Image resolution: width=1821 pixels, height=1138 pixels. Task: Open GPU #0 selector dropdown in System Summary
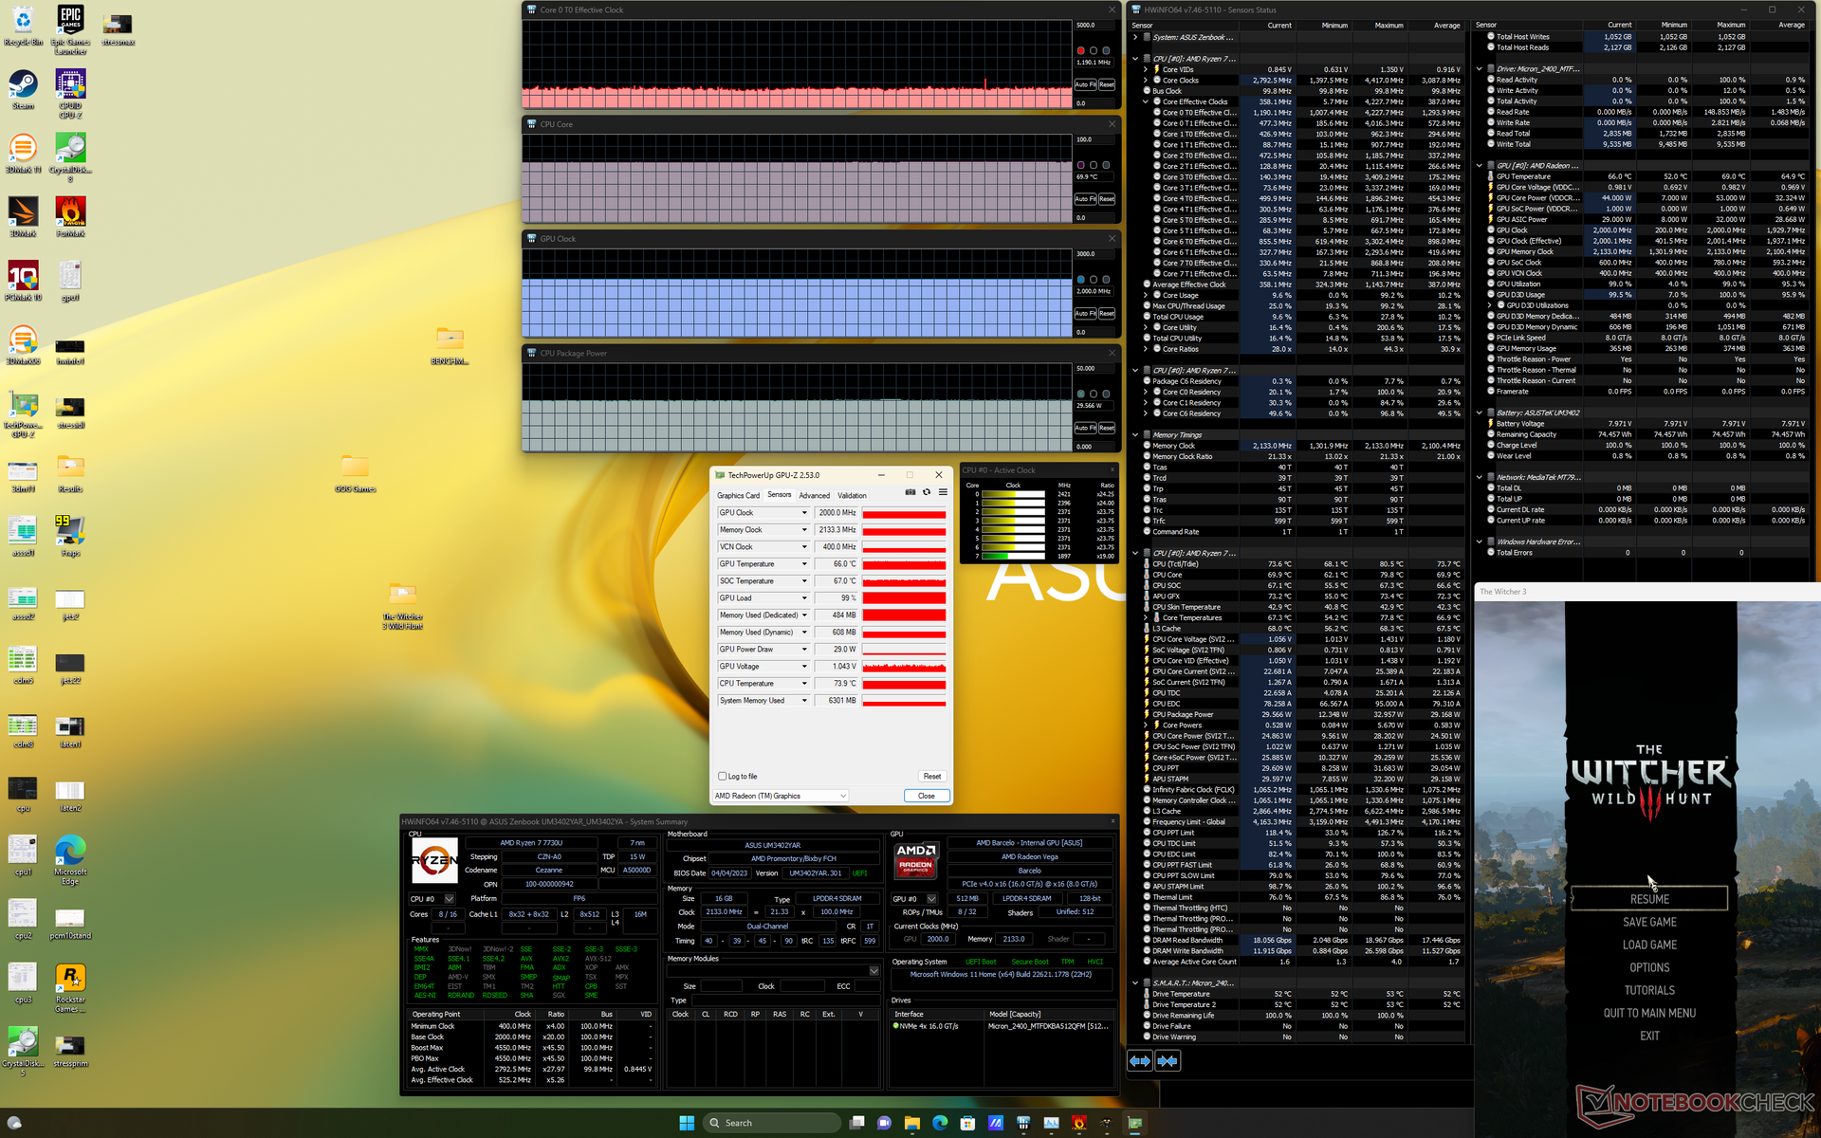click(931, 898)
